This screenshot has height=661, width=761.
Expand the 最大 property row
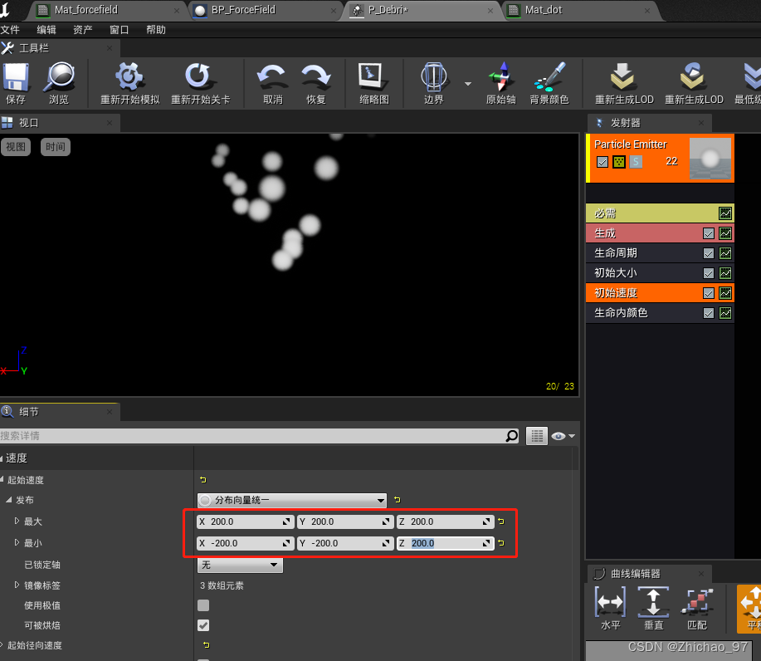(x=17, y=521)
